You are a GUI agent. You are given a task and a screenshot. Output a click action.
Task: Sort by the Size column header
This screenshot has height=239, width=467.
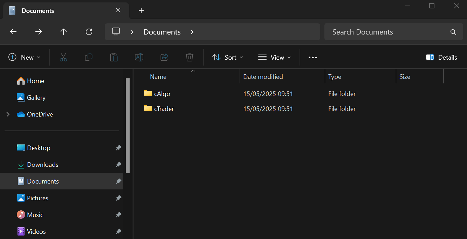click(x=405, y=77)
